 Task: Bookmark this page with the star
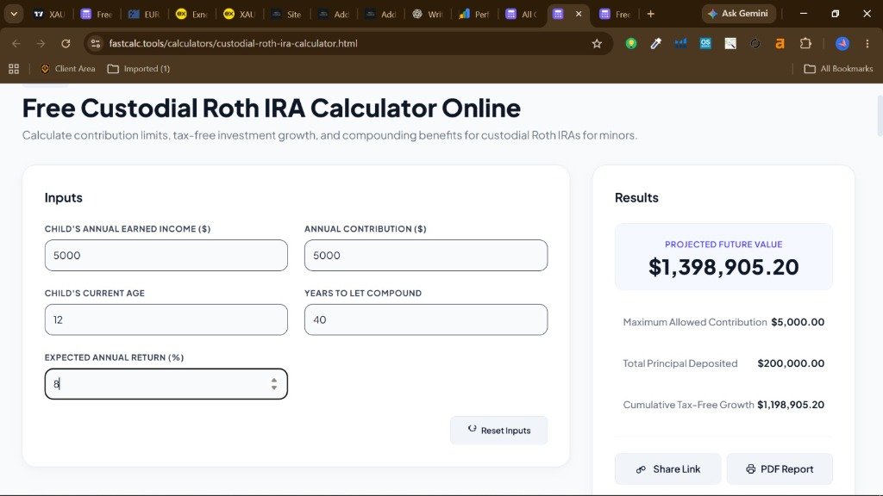point(597,43)
